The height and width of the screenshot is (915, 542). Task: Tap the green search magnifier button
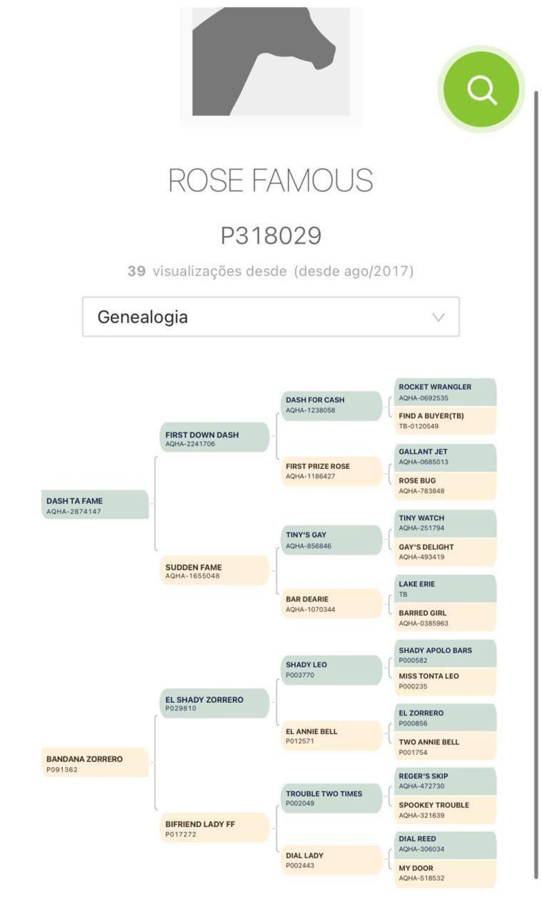coord(481,89)
